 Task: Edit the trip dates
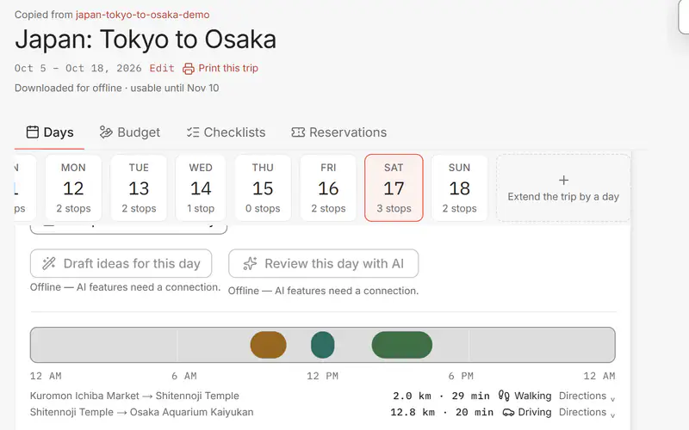coord(162,68)
